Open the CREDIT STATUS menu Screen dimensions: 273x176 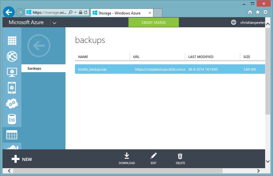(x=153, y=23)
